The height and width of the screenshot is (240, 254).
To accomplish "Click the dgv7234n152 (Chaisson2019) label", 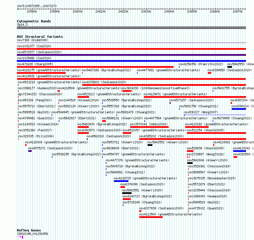I will 40,94.
